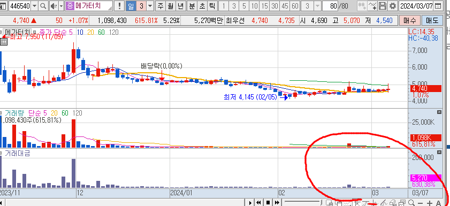Viewport: 450px width, 206px height.
Task: Switch chart to 주 weekly period
Action: pos(160,6)
